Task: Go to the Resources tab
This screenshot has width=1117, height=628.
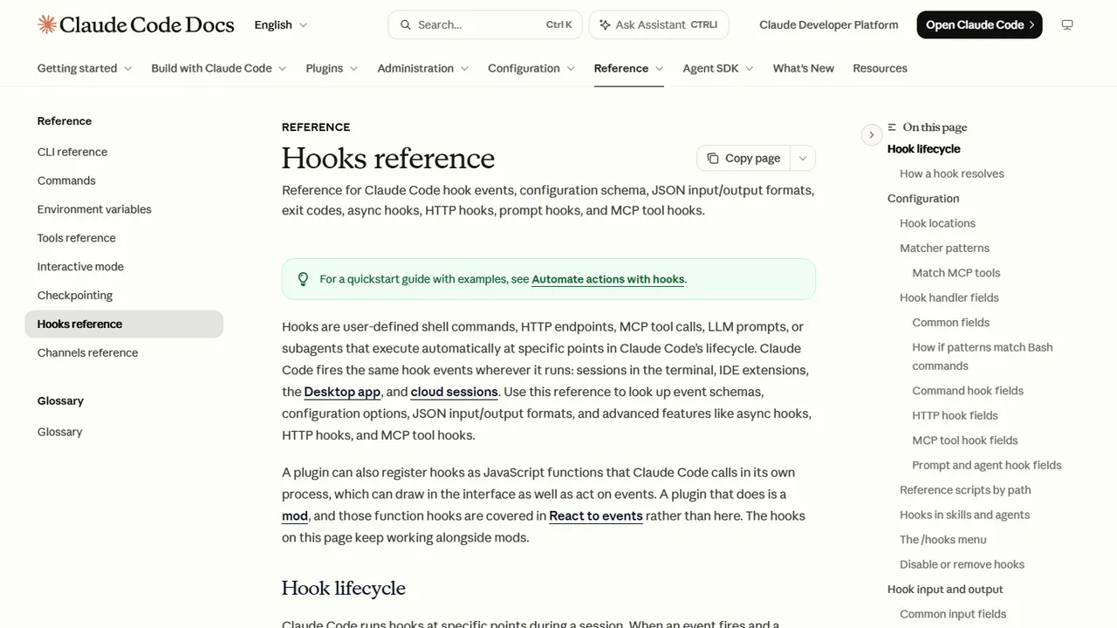Action: 880,68
